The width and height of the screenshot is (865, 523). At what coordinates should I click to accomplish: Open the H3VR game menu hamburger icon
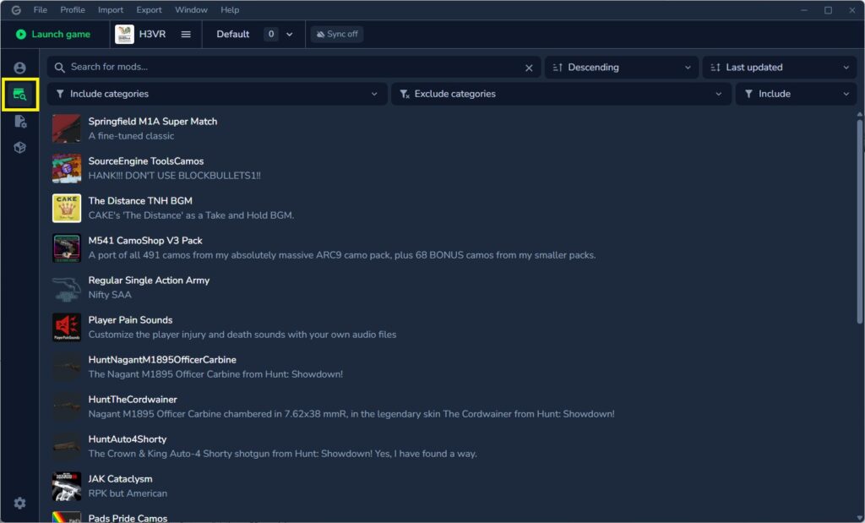(x=183, y=34)
